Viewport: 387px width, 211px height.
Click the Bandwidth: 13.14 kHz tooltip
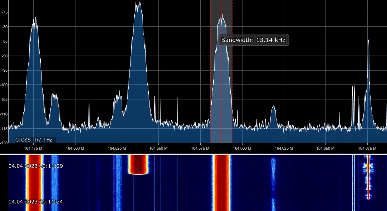point(254,40)
